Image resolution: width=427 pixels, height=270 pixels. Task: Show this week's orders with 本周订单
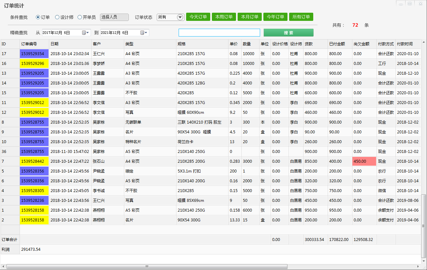tap(224, 17)
